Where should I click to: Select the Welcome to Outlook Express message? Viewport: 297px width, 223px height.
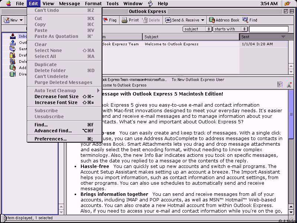point(172,44)
